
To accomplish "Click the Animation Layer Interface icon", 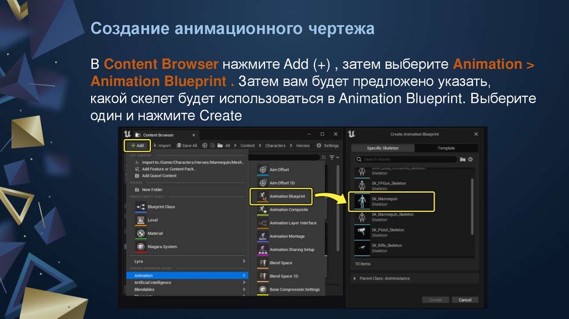I will pos(263,223).
